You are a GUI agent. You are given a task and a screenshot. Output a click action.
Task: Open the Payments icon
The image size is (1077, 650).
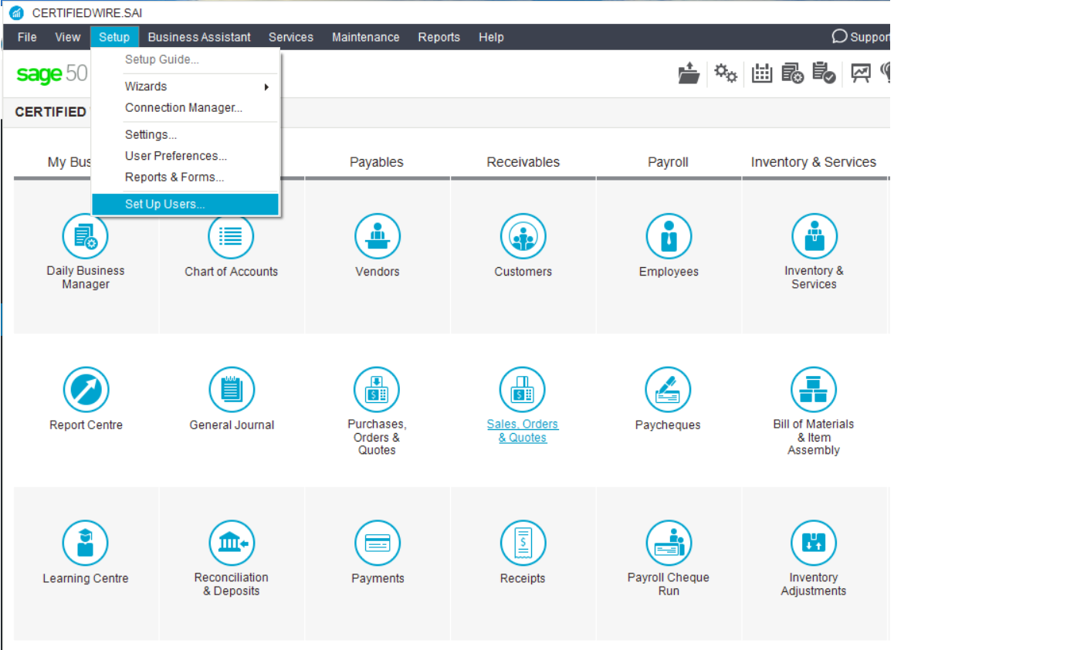point(378,543)
